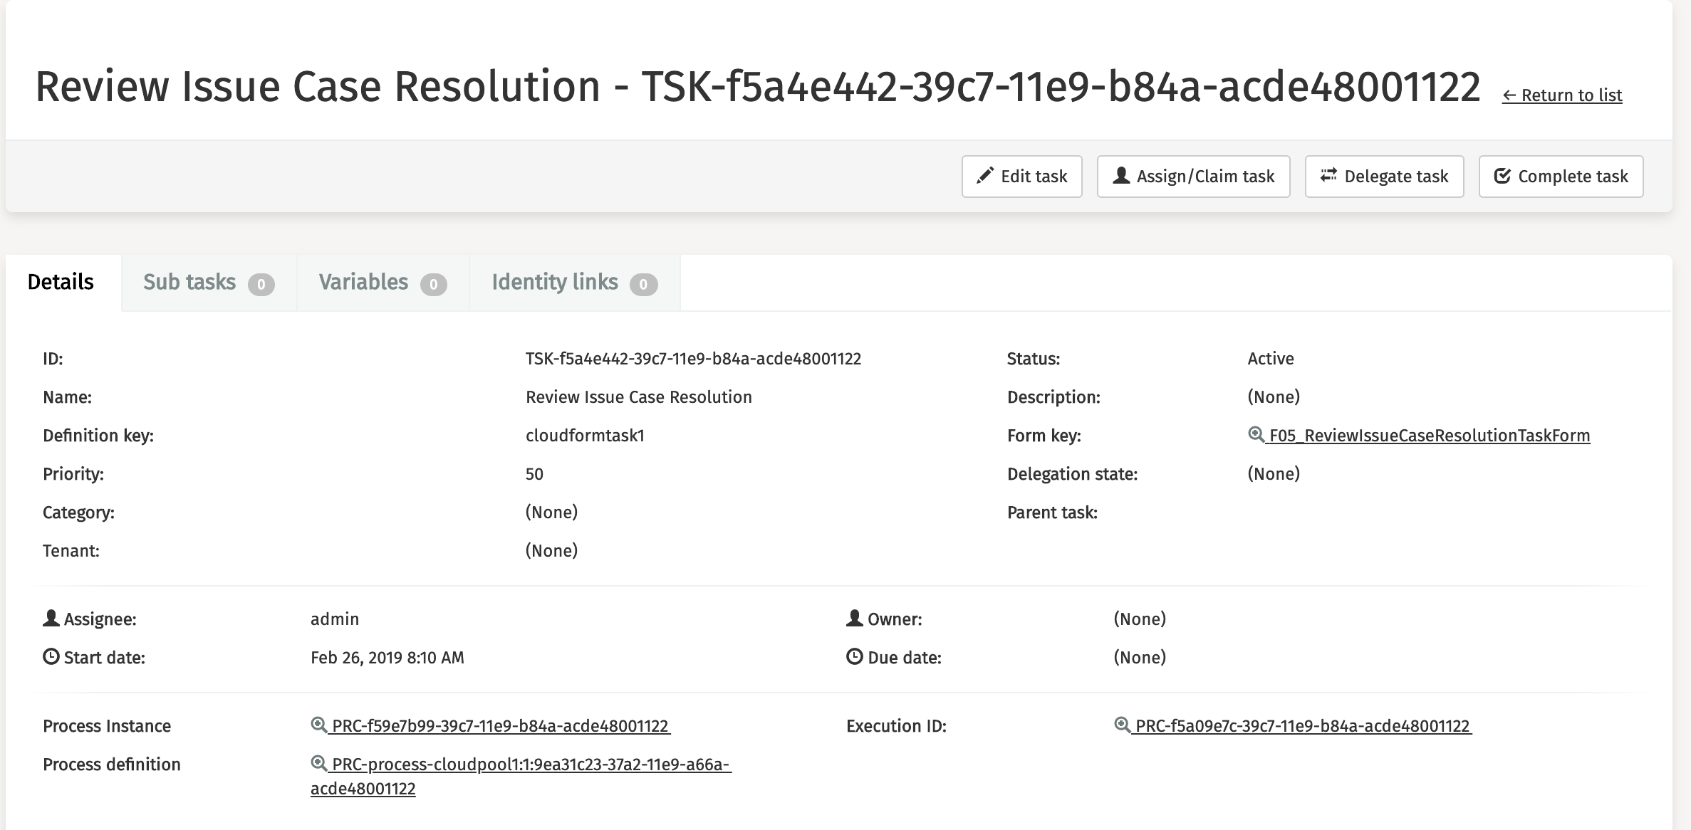Open process instance PRC-f59e7b99 link
This screenshot has width=1691, height=830.
pyautogui.click(x=500, y=726)
